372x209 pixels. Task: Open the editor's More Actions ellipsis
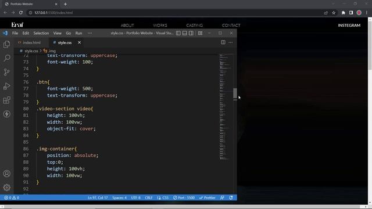(x=231, y=42)
